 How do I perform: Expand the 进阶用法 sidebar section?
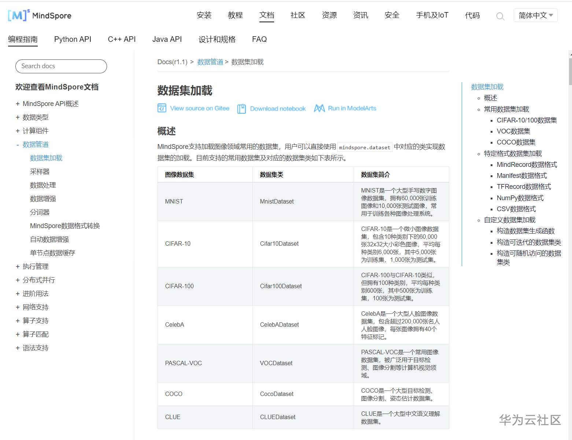click(x=18, y=294)
